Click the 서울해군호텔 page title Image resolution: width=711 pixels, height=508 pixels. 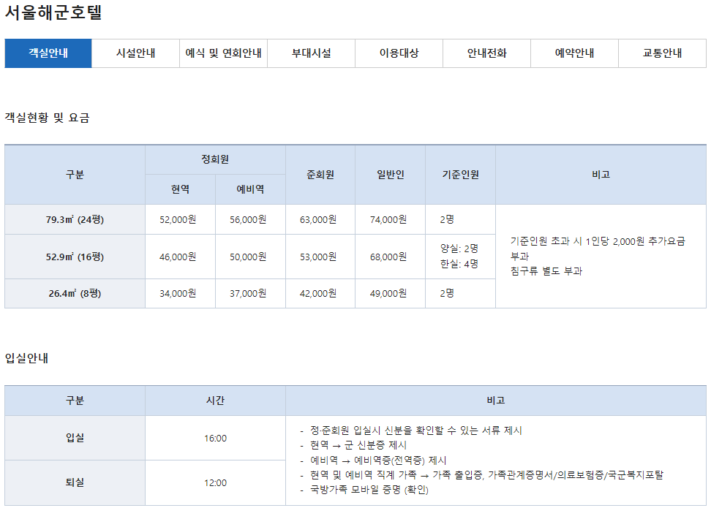click(x=53, y=12)
